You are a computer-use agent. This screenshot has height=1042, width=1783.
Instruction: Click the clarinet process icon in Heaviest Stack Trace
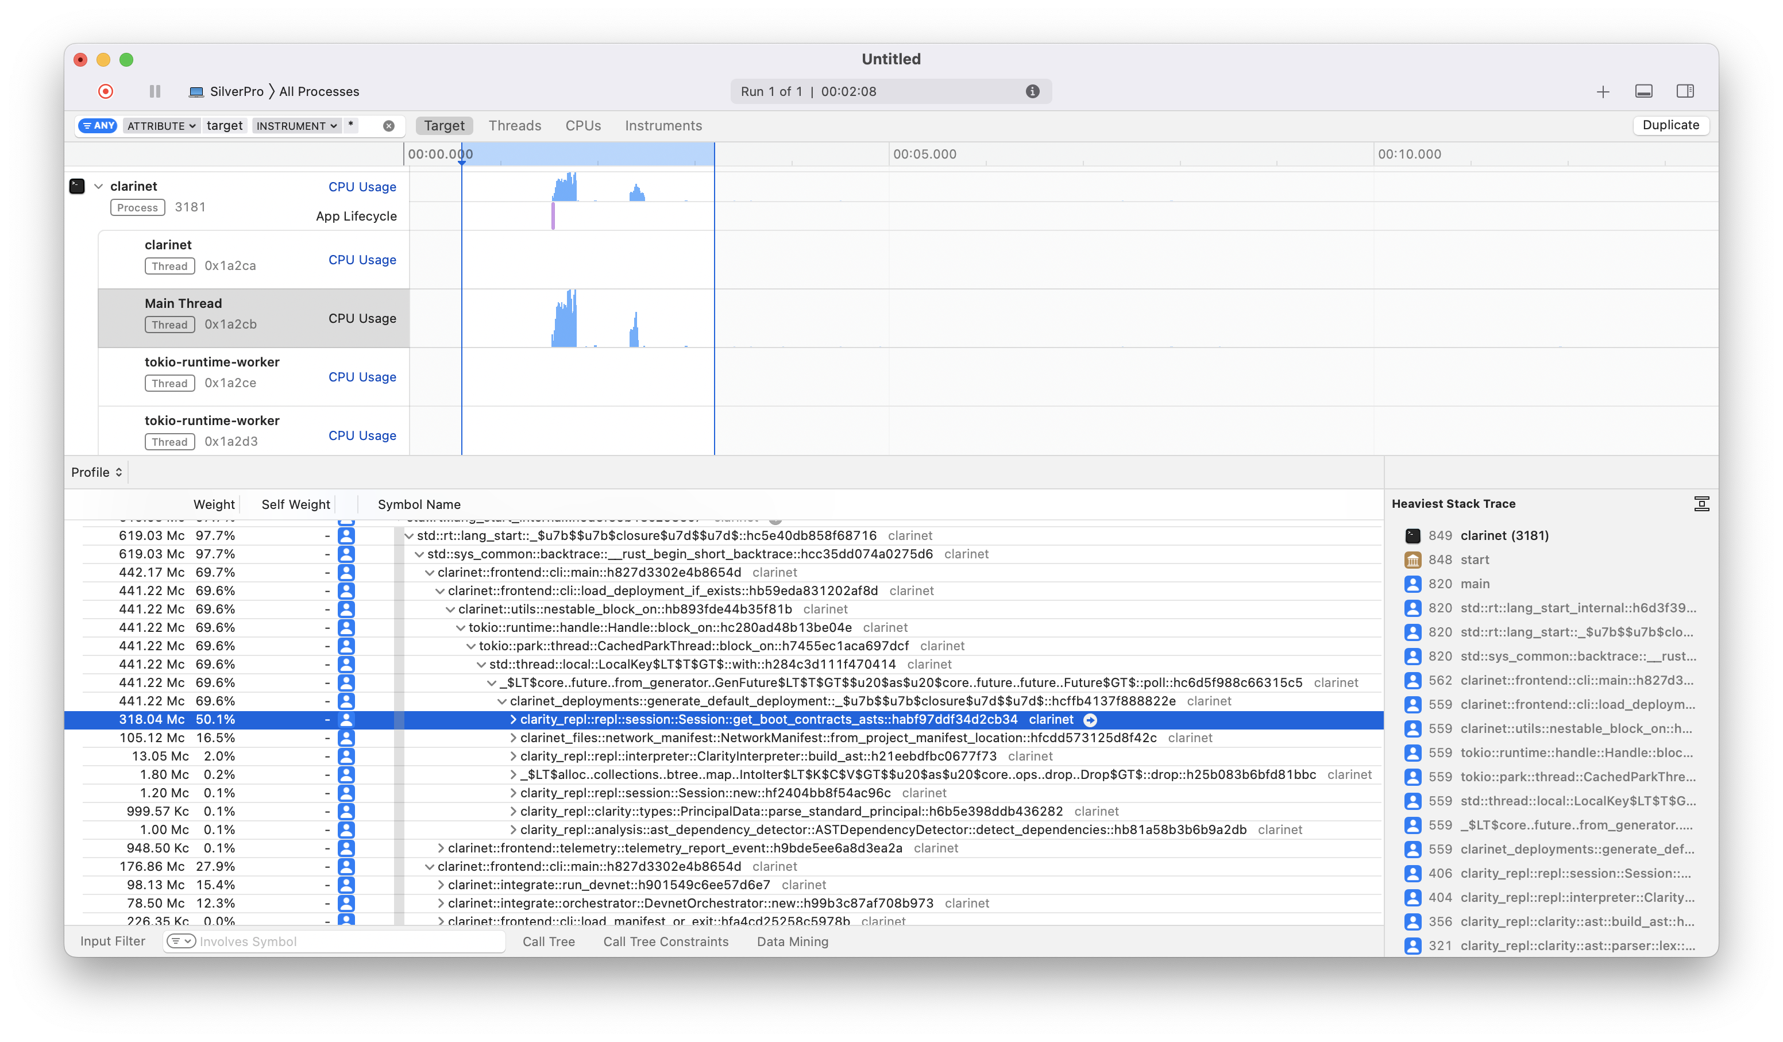pos(1413,535)
